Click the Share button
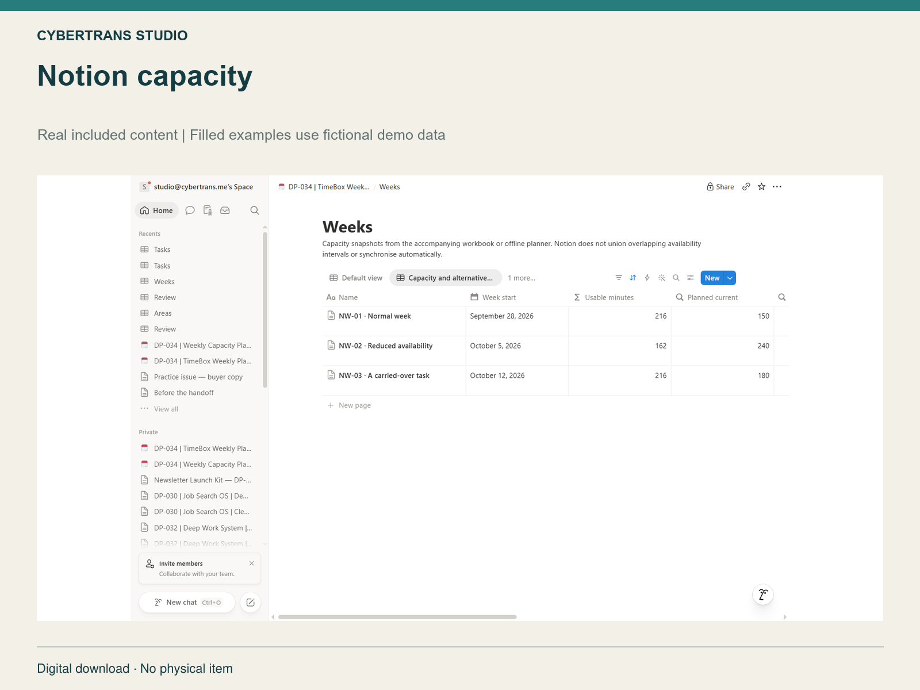920x690 pixels. (x=720, y=187)
